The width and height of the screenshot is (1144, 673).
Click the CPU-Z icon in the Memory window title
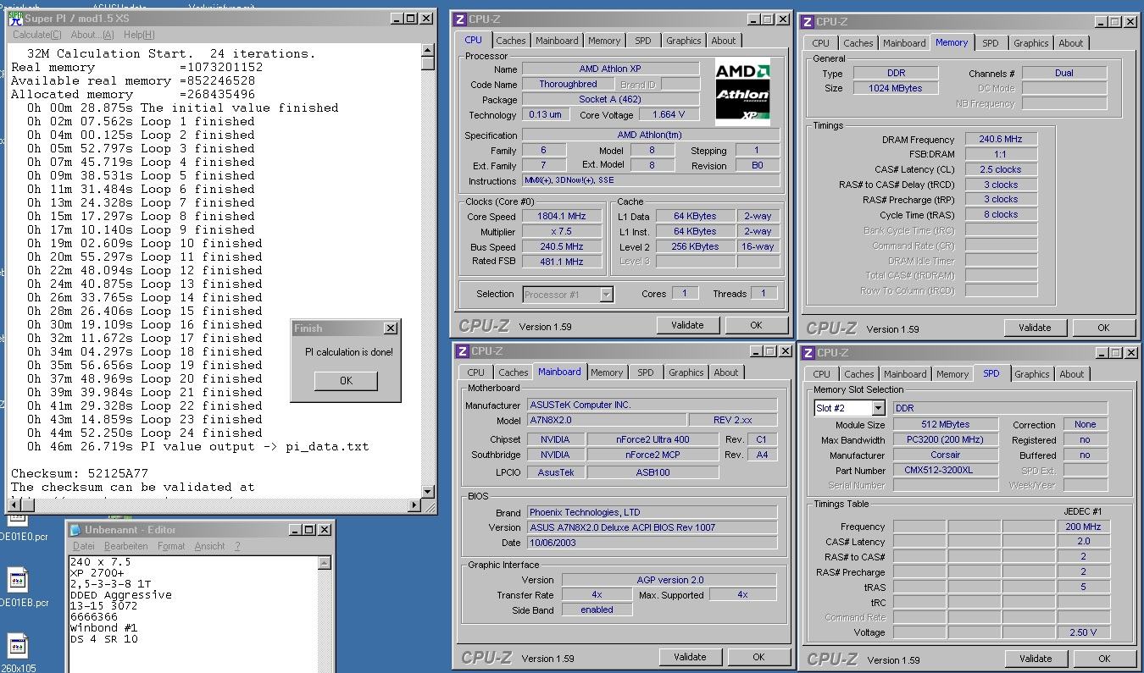[807, 22]
